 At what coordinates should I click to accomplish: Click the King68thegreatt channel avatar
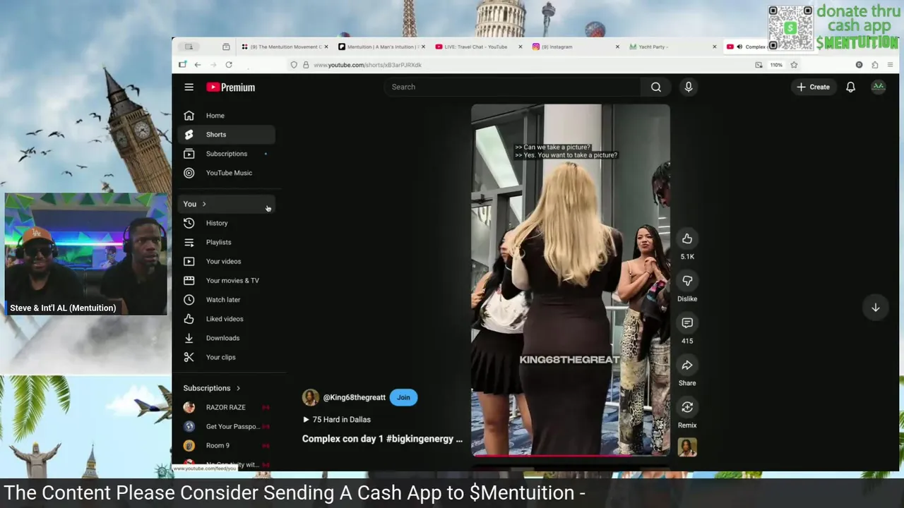point(310,397)
